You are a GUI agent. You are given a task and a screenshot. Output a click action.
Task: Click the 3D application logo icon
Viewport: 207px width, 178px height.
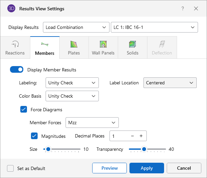[x=11, y=9]
